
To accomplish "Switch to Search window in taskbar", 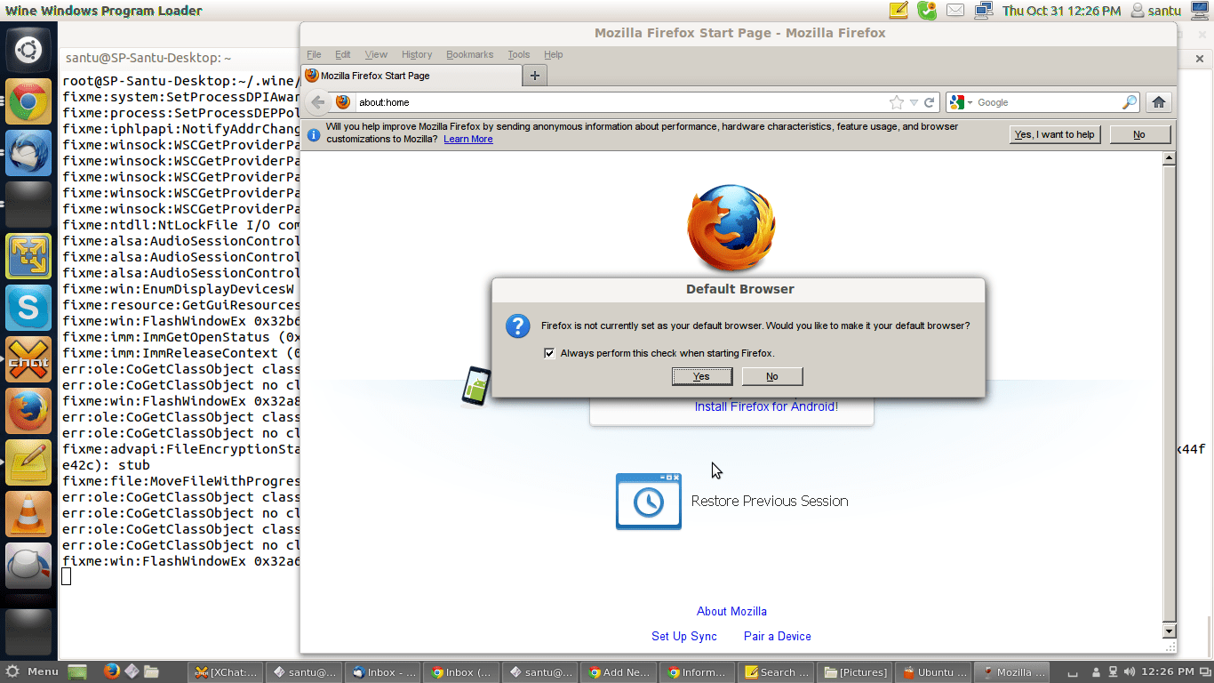I will coord(777,671).
